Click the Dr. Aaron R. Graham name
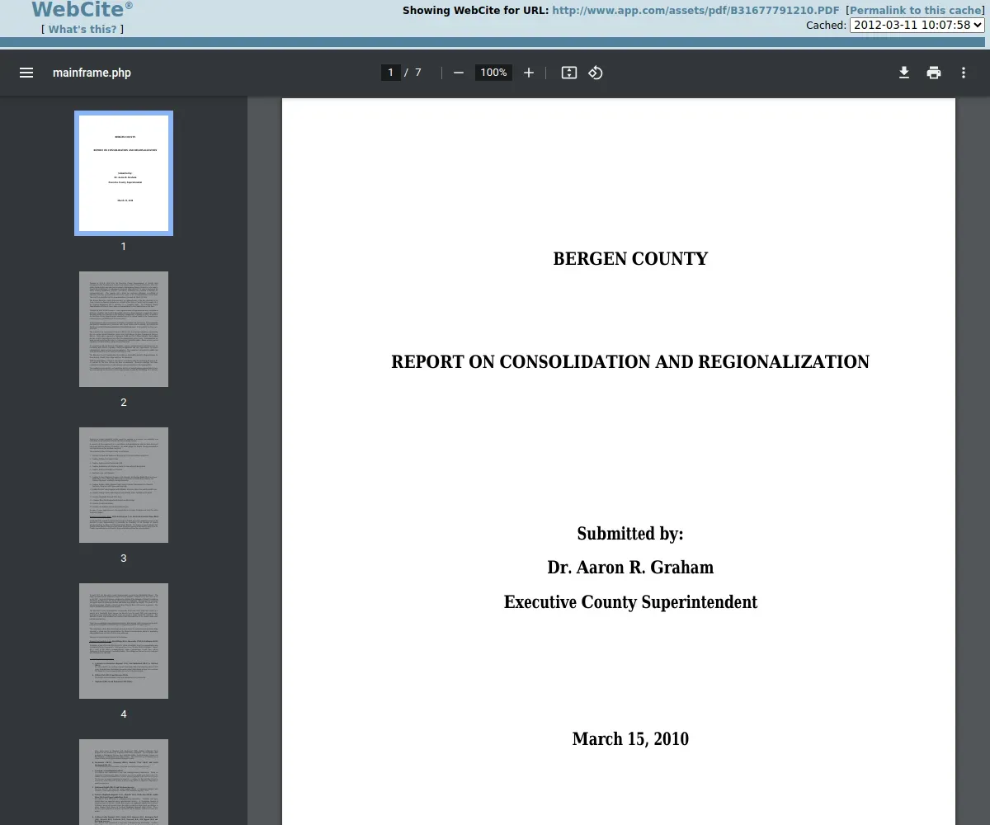The image size is (990, 825). coord(630,568)
